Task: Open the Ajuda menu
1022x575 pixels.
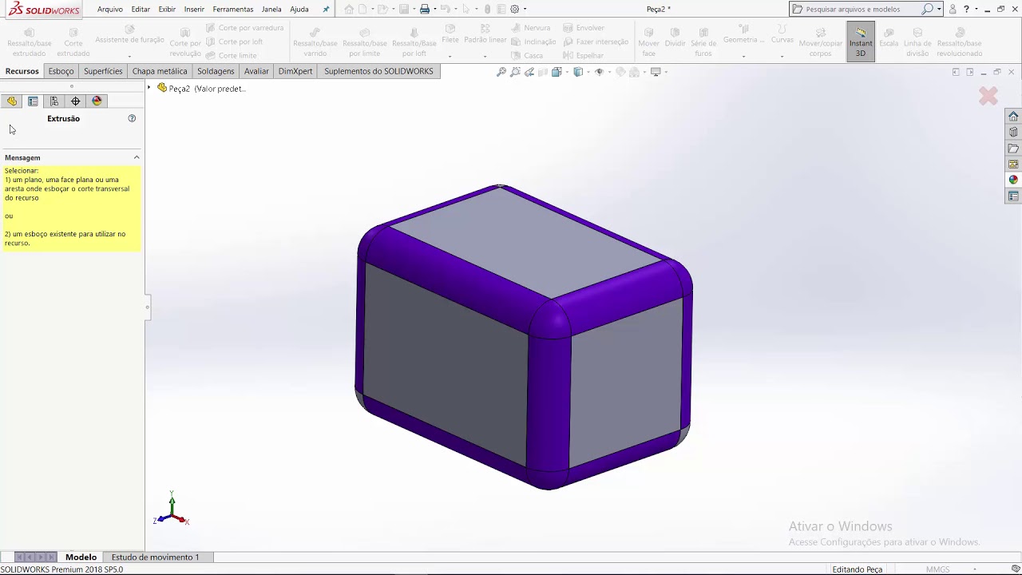Action: 299,10
